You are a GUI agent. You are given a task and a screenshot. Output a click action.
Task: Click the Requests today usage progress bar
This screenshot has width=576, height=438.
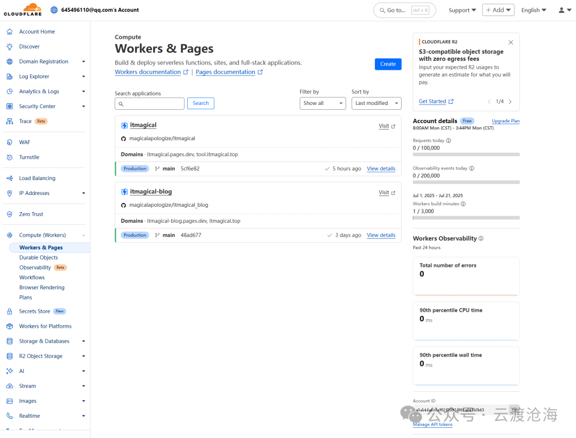466,155
